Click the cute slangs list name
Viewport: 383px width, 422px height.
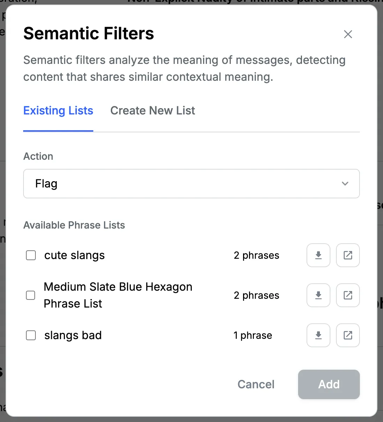[x=74, y=255]
